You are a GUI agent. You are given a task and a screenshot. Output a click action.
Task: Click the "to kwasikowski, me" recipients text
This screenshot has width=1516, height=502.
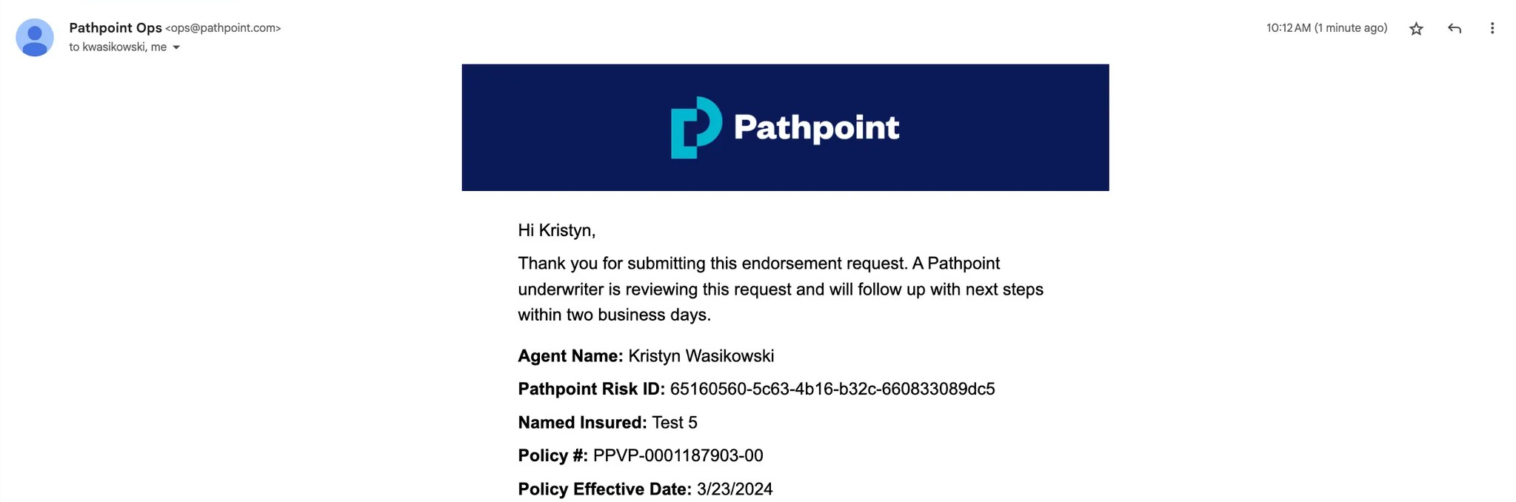point(118,47)
